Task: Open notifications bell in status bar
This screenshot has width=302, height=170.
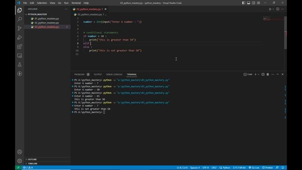Action: [283, 168]
